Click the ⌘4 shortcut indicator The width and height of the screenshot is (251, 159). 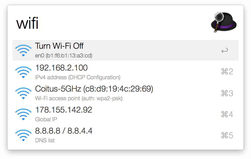point(227,114)
